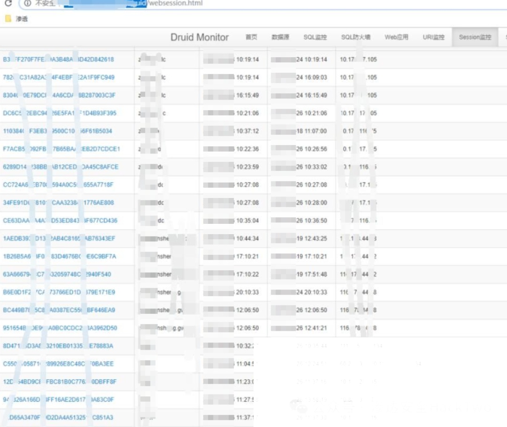Select the time cell 26 10:28:00
Viewport: 507px width, 427px height.
(x=312, y=203)
